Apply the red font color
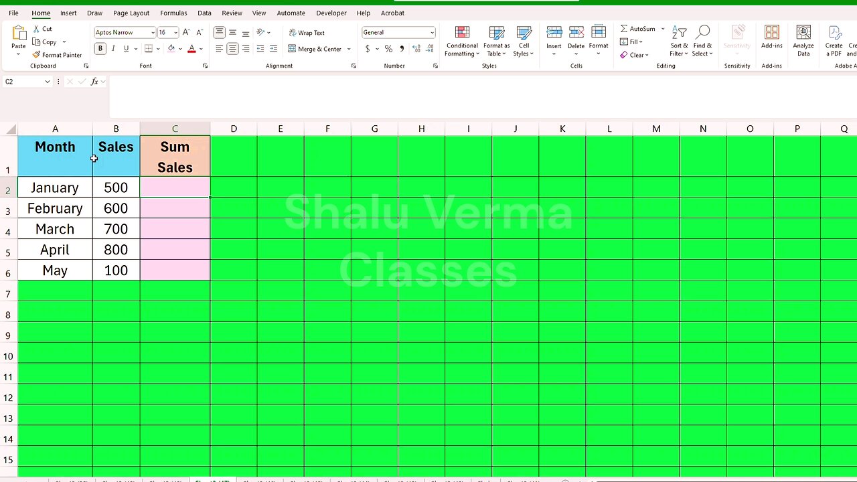 [191, 48]
